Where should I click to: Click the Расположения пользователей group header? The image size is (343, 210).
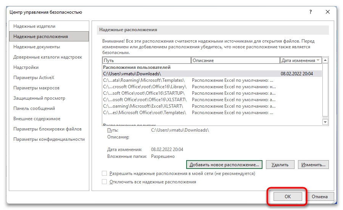pos(137,67)
